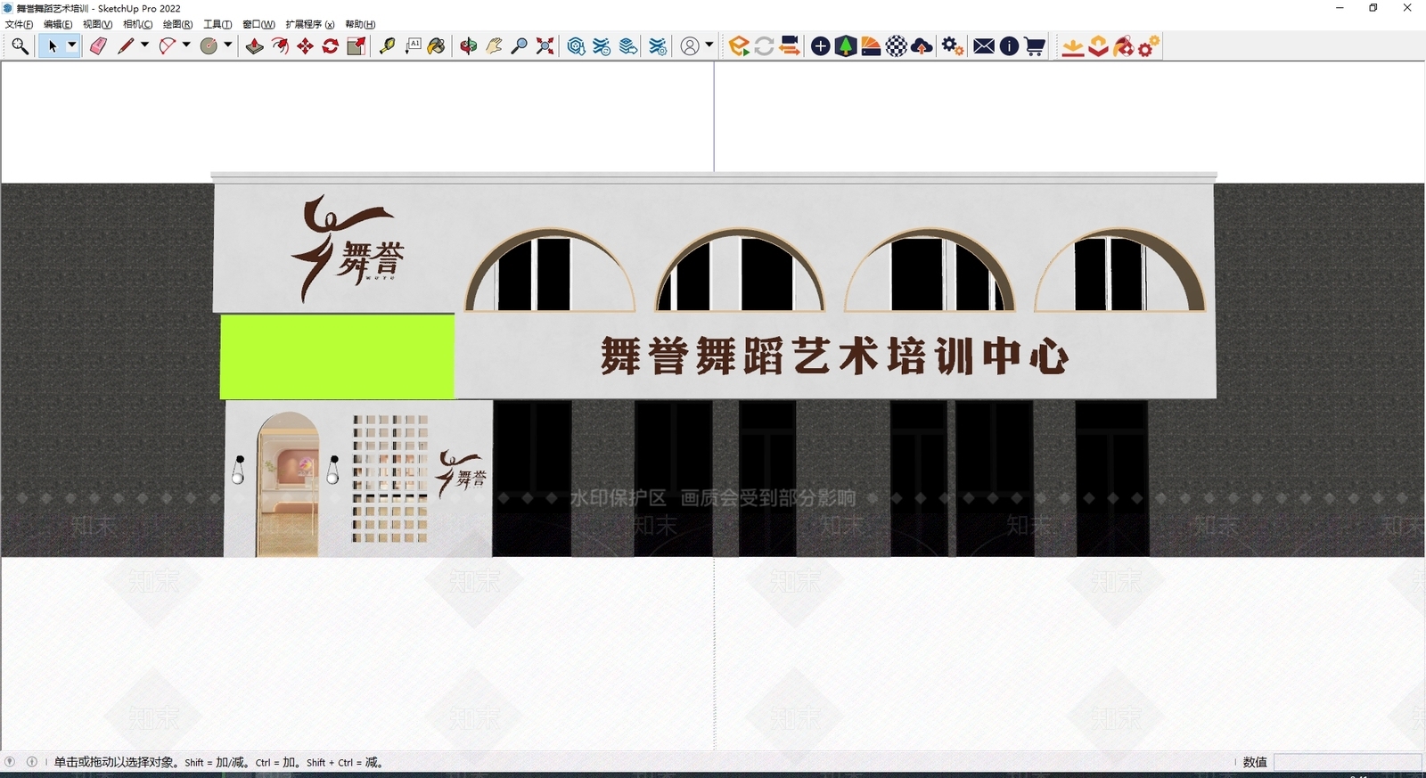Select the red four-arrow Move tool
Viewport: 1426px width, 778px height.
point(305,46)
